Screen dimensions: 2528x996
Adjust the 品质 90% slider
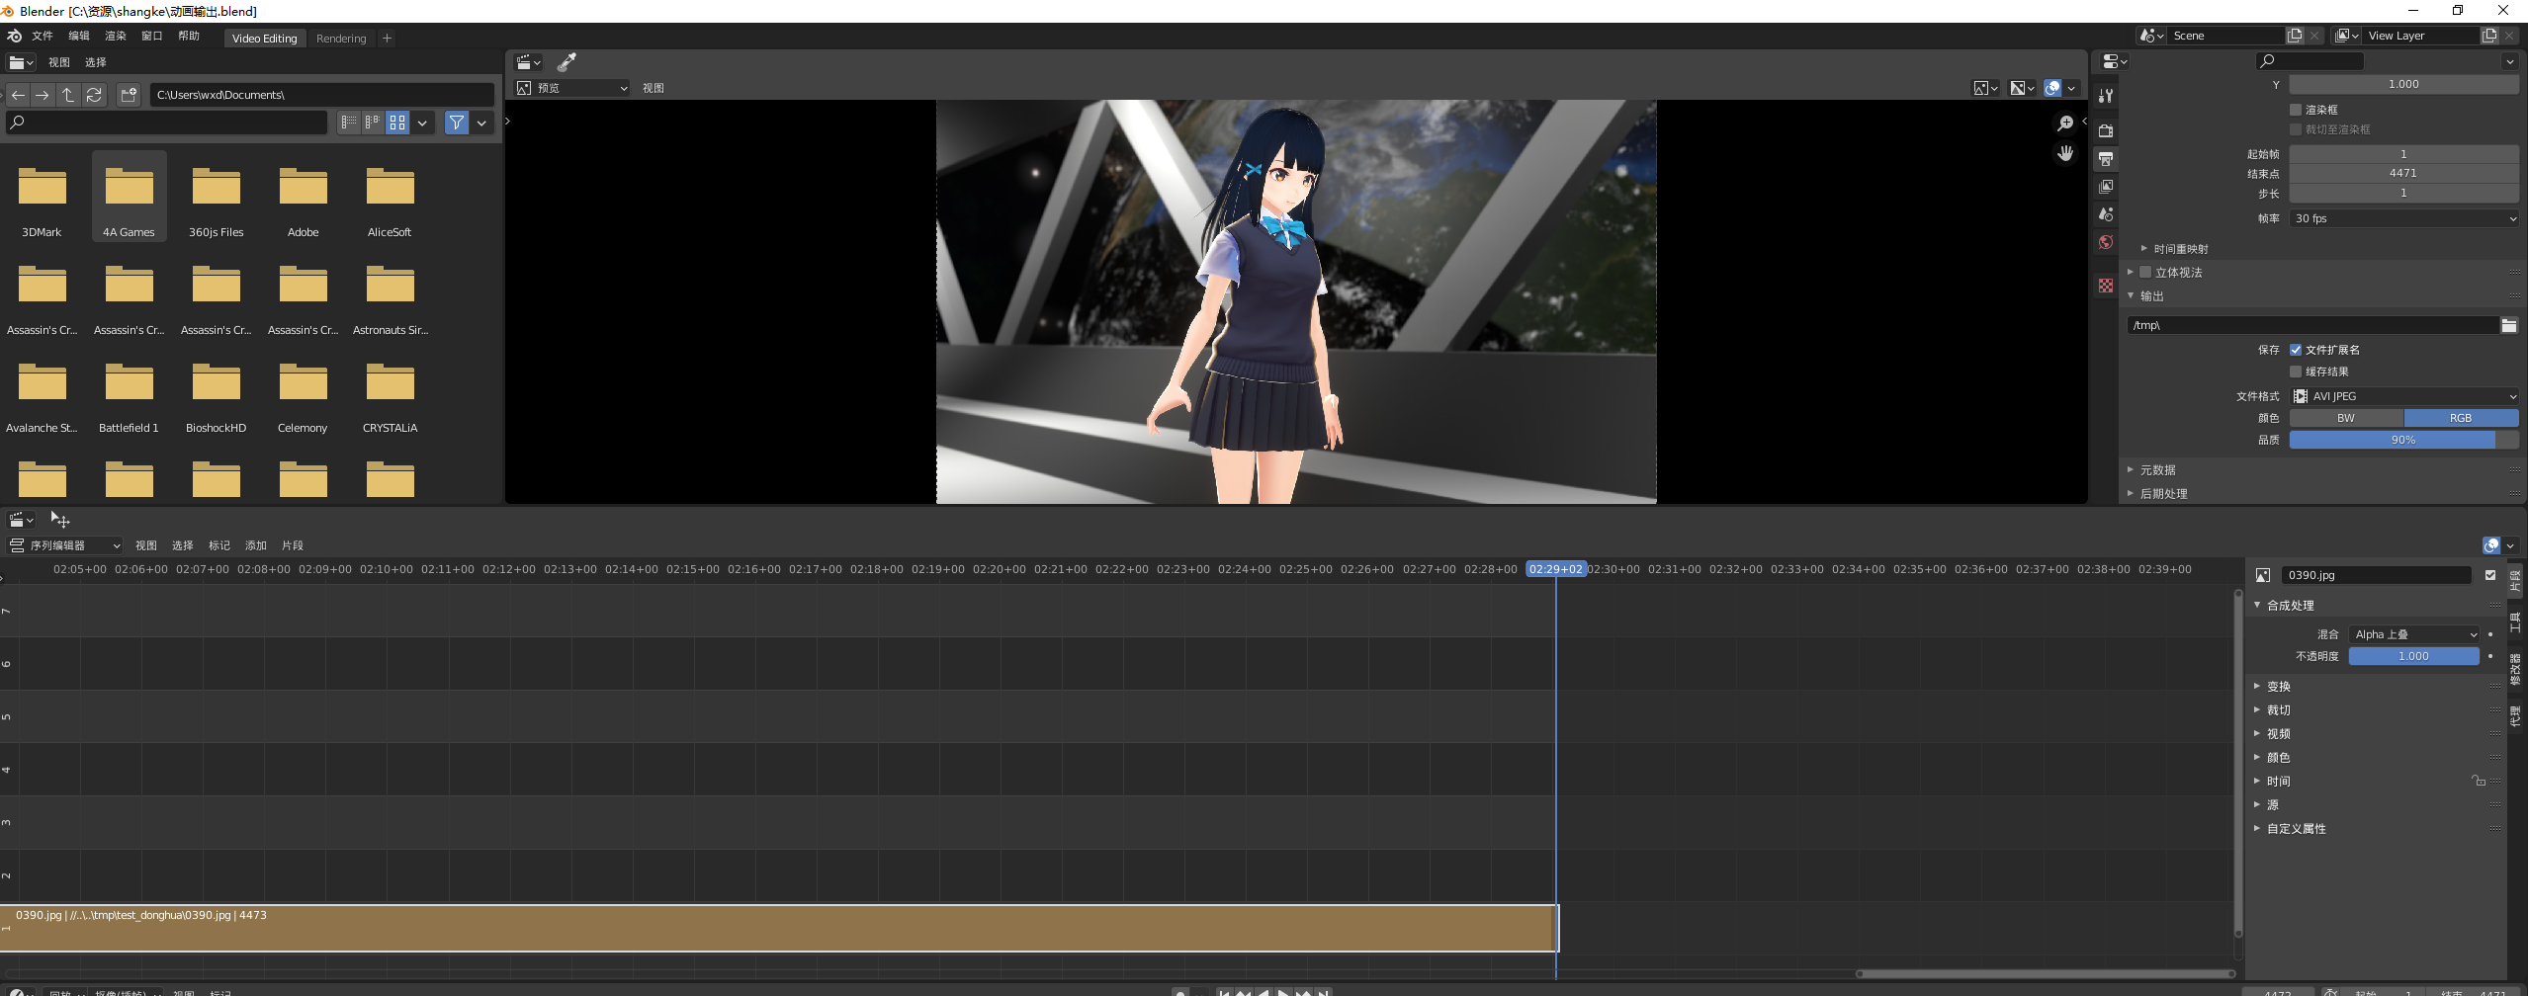coord(2404,440)
